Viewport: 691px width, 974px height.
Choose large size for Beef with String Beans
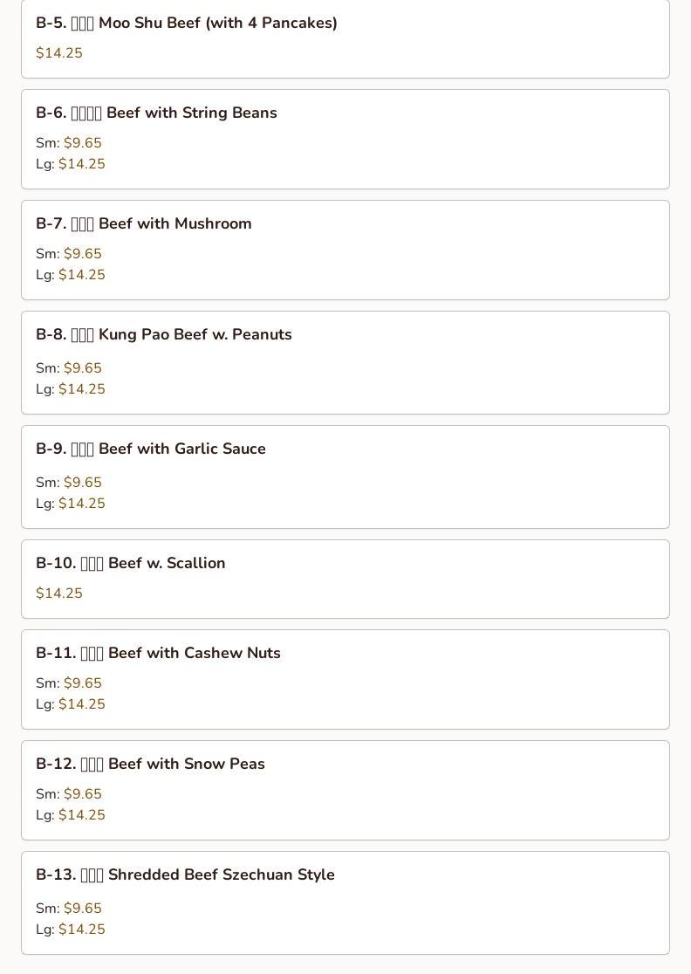coord(81,164)
